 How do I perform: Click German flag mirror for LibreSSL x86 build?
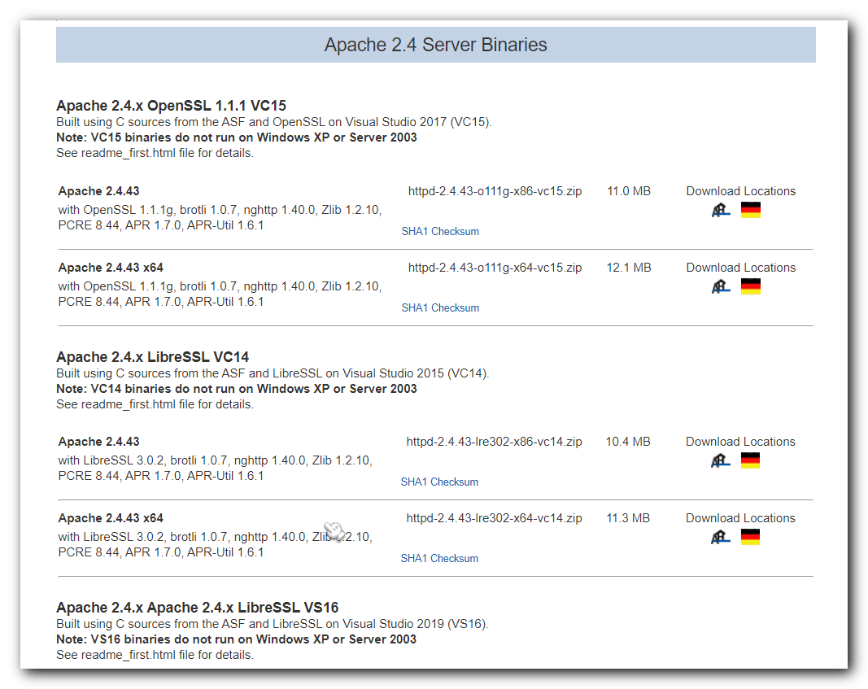coord(750,460)
